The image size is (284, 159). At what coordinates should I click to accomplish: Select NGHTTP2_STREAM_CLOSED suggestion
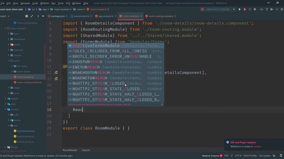[116, 83]
